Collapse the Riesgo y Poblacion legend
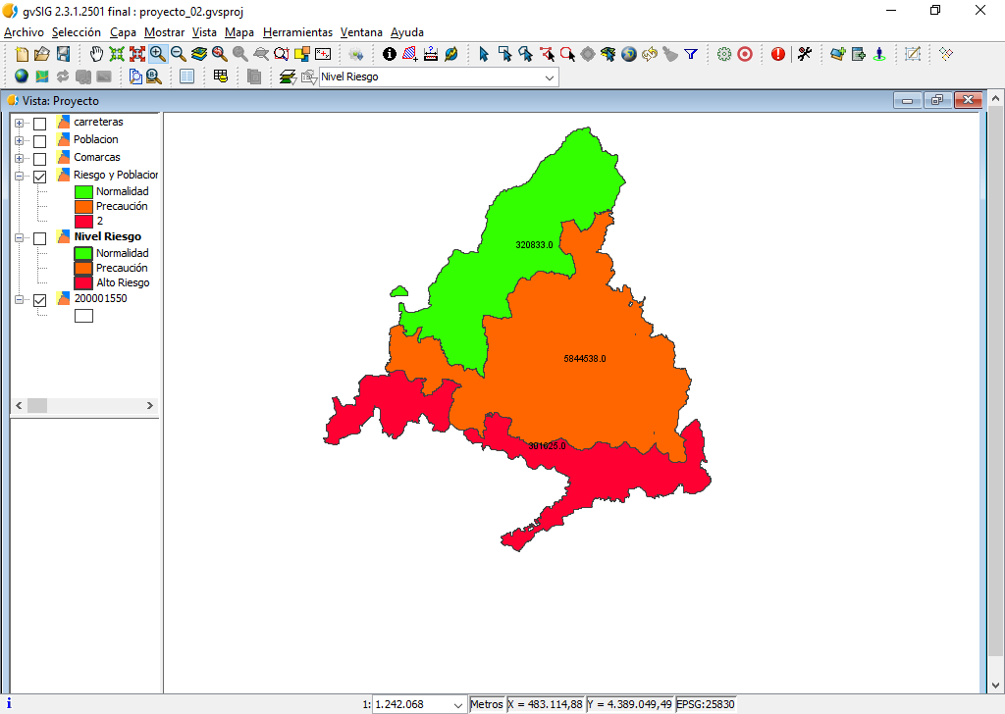 coord(20,177)
